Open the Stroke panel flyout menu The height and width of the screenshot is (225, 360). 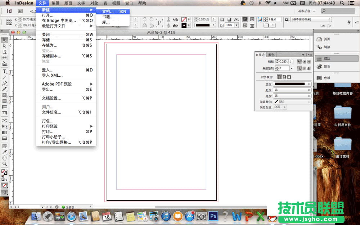click(x=310, y=55)
